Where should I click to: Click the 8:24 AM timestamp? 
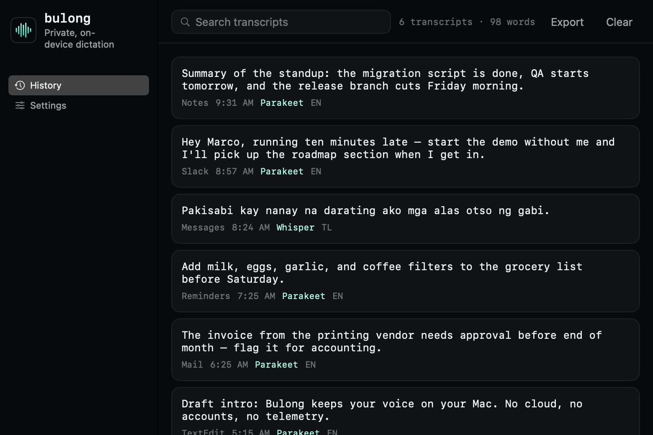251,228
